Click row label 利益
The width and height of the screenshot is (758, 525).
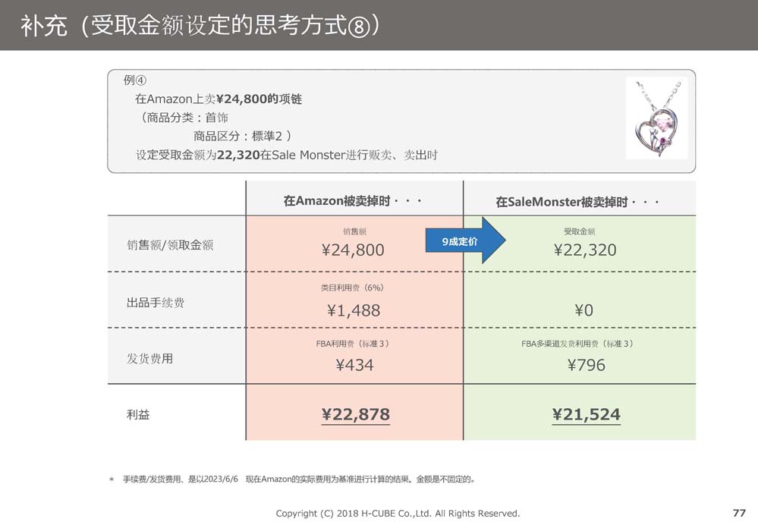[138, 414]
